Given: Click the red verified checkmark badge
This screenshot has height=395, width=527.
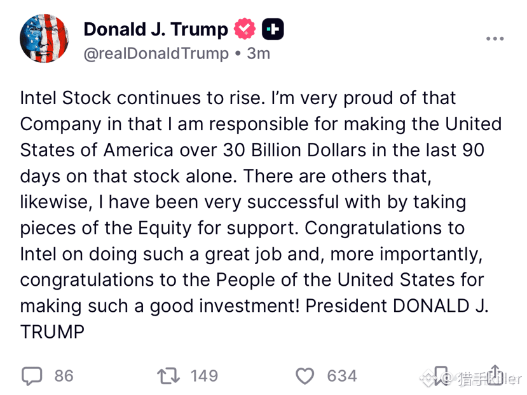Looking at the screenshot, I should coord(245,29).
